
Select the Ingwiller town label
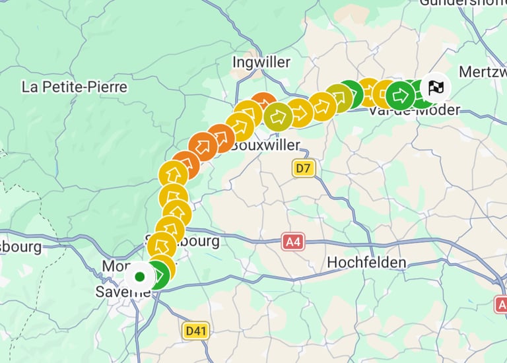(261, 62)
